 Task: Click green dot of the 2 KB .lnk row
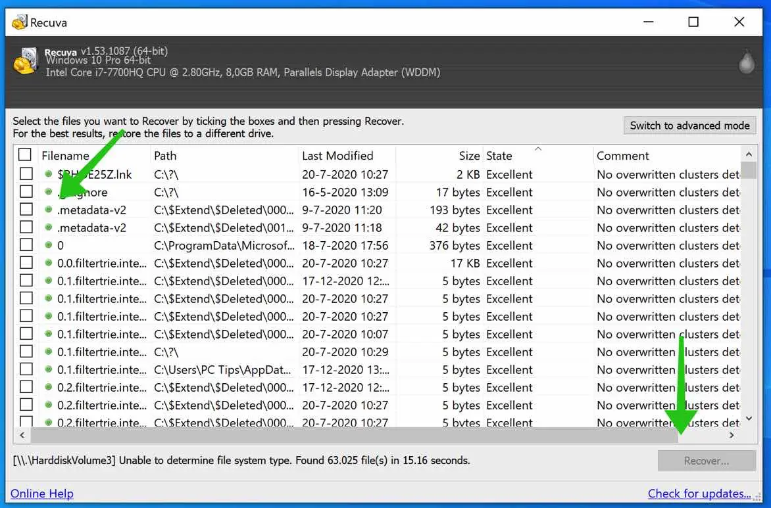coord(48,174)
